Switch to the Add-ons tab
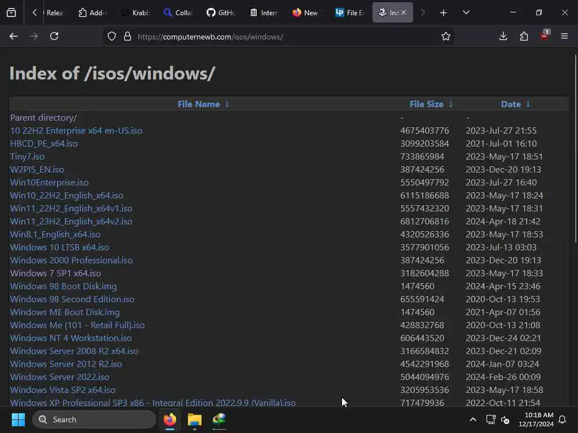This screenshot has width=578, height=433. 92,13
